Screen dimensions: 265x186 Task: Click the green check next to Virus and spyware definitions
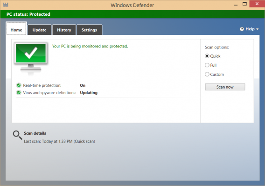pos(19,93)
